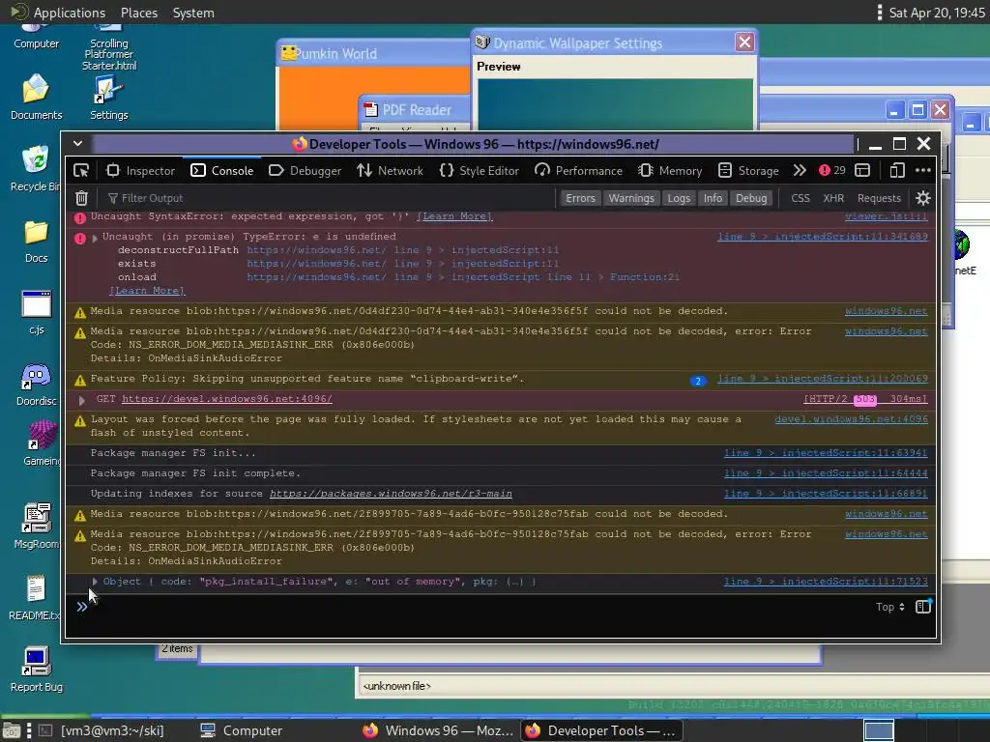Open the devel.windows96.net:4096 source link
The image size is (990, 742).
click(x=851, y=419)
